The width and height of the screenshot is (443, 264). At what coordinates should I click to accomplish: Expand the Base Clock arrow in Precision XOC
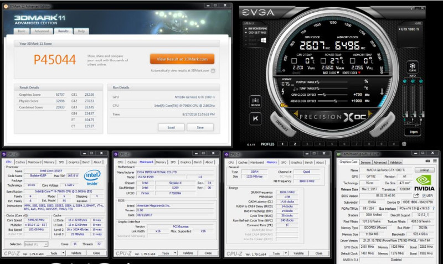(x=338, y=73)
